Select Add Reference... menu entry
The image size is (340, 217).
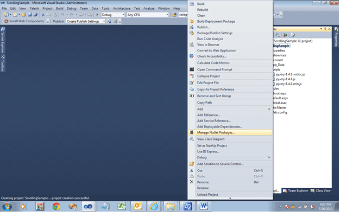[230, 115]
